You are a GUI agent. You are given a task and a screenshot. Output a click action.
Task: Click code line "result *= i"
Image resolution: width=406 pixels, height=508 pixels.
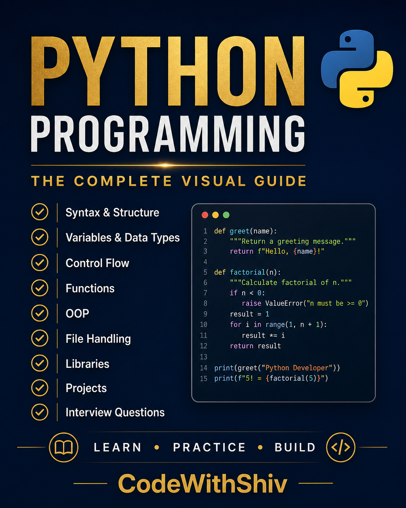(263, 335)
